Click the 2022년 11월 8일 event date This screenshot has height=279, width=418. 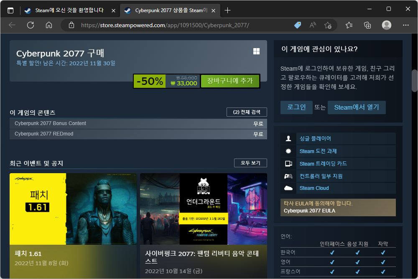(41, 263)
